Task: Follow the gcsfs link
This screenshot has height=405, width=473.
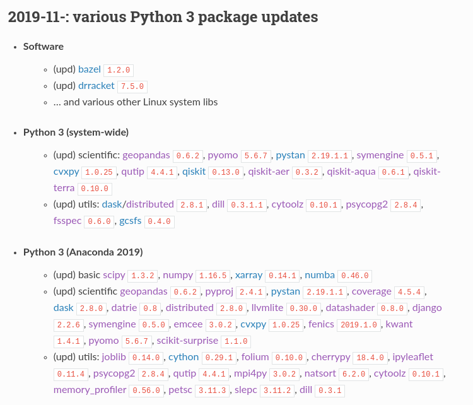Action: [131, 221]
